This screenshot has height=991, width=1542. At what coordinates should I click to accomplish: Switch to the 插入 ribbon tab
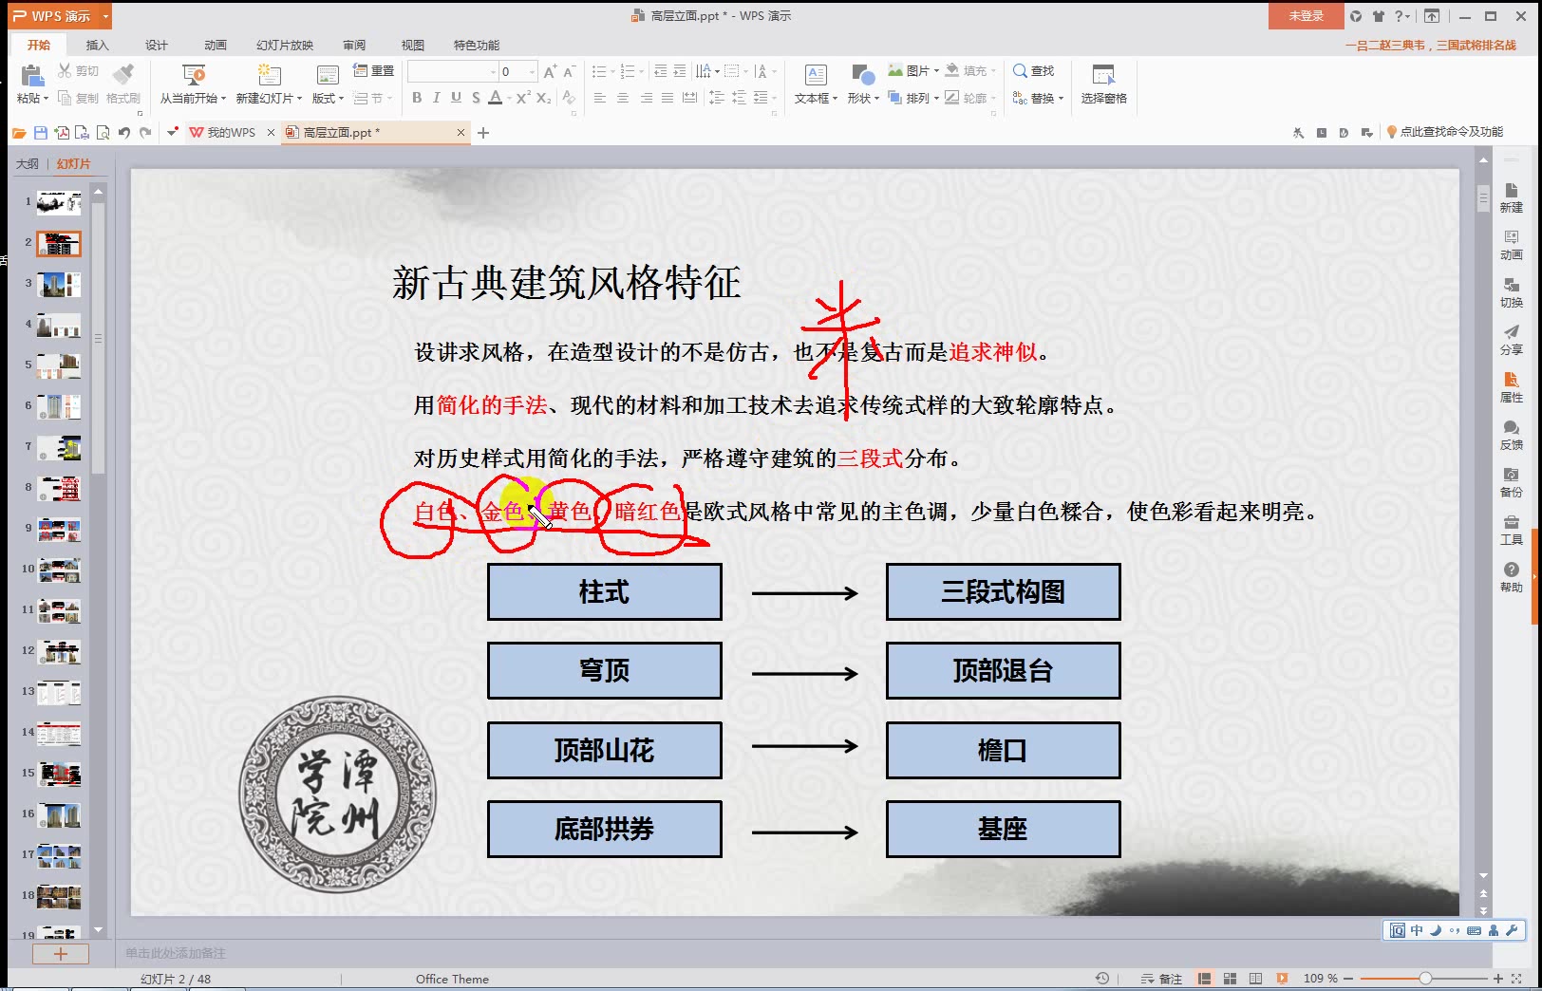96,44
